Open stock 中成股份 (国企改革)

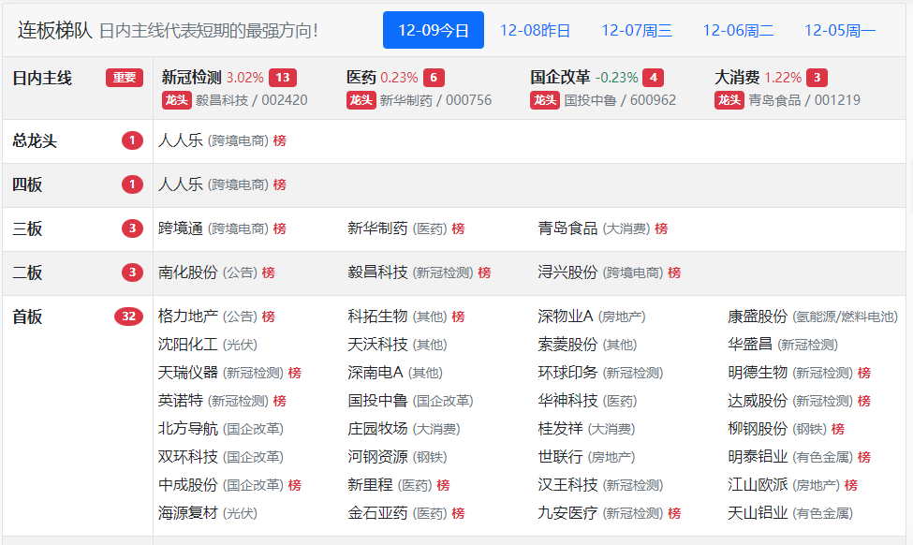pyautogui.click(x=187, y=484)
